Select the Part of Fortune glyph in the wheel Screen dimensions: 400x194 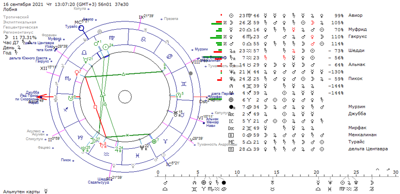154,141
